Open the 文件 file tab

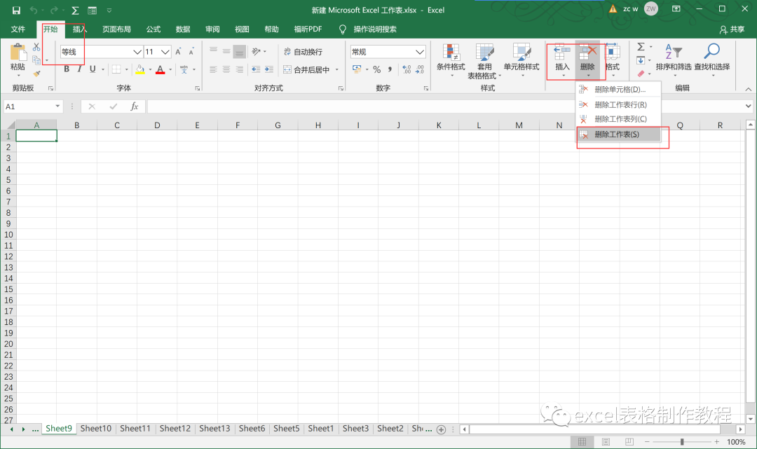(18, 29)
